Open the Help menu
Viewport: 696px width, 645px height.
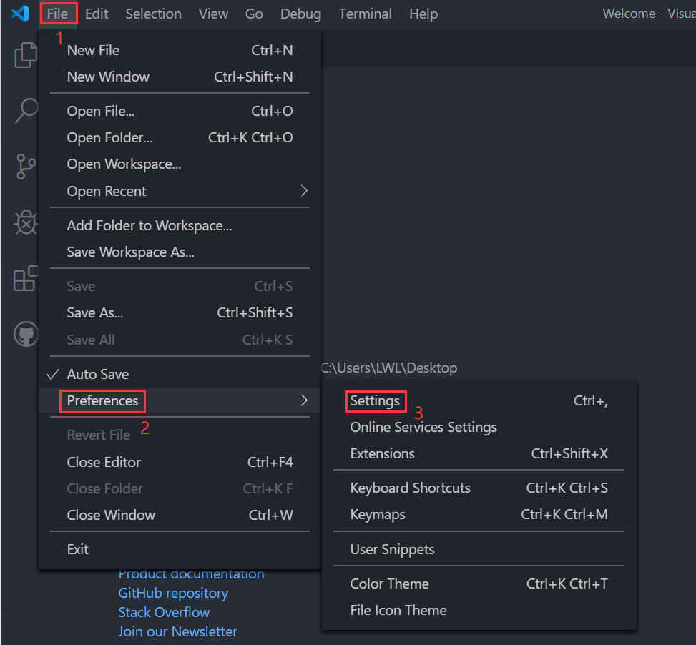tap(423, 14)
